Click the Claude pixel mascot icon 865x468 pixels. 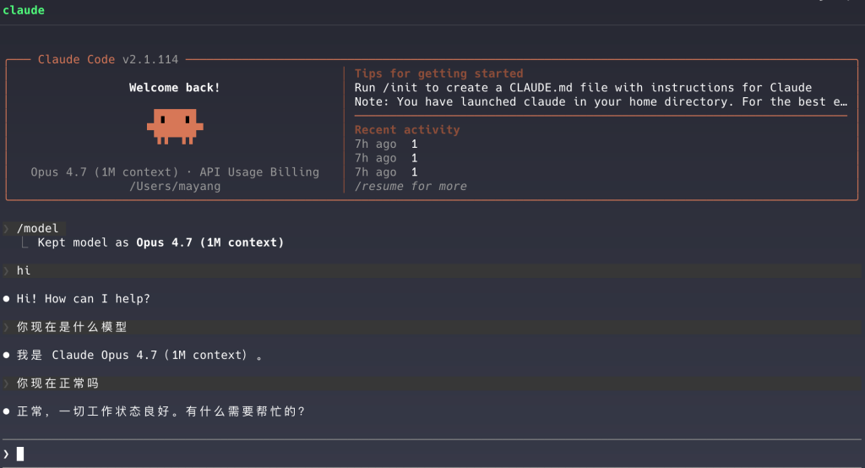pyautogui.click(x=175, y=126)
